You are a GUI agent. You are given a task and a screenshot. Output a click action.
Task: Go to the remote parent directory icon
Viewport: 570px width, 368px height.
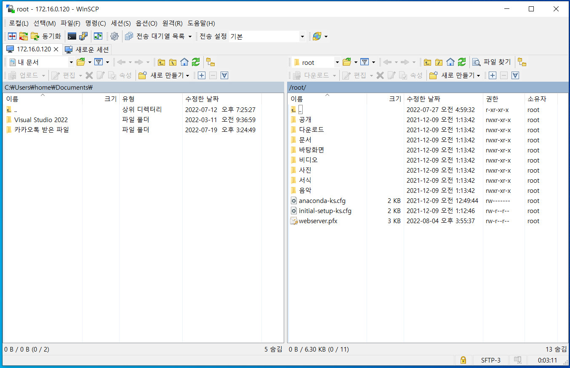click(428, 62)
